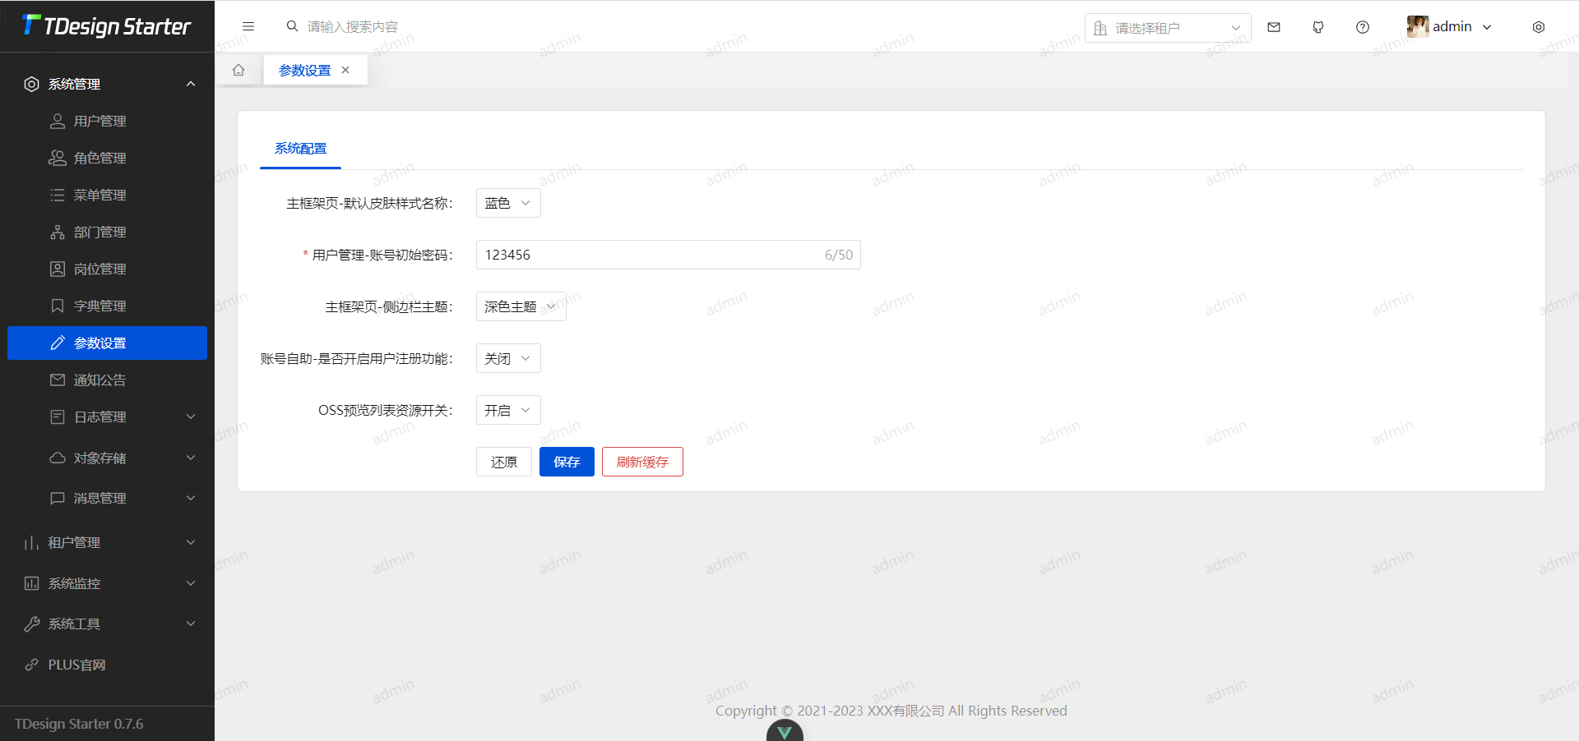Click the Vue devtools badge at bottom
The image size is (1579, 741).
(785, 731)
